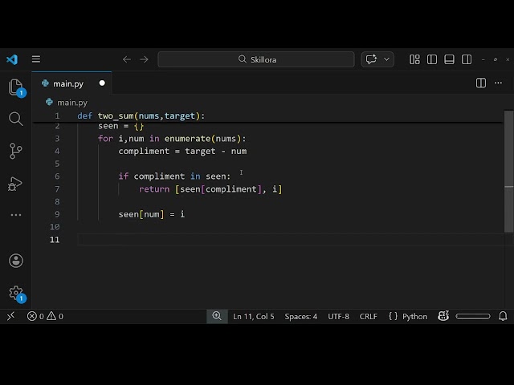The height and width of the screenshot is (385, 514).
Task: Click line number 11 in the gutter
Action: (55, 240)
